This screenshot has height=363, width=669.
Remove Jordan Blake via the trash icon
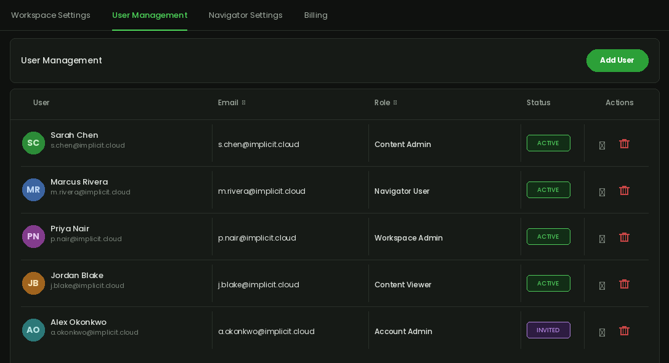point(624,284)
